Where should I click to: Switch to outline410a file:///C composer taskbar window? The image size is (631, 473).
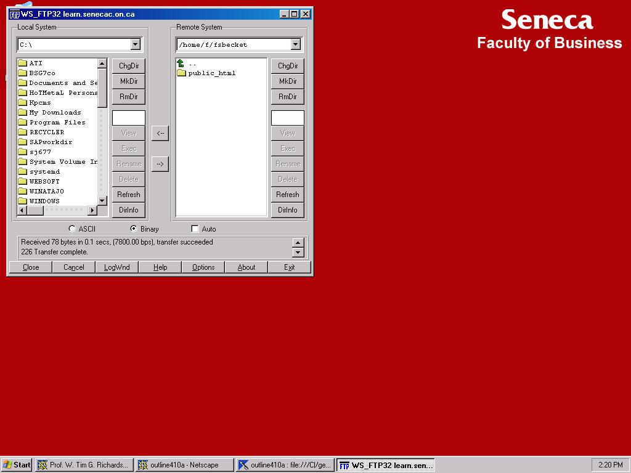click(x=285, y=465)
